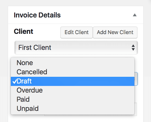The image size is (151, 122).
Task: Click blank panel area below the status list
Action: (x=75, y=119)
